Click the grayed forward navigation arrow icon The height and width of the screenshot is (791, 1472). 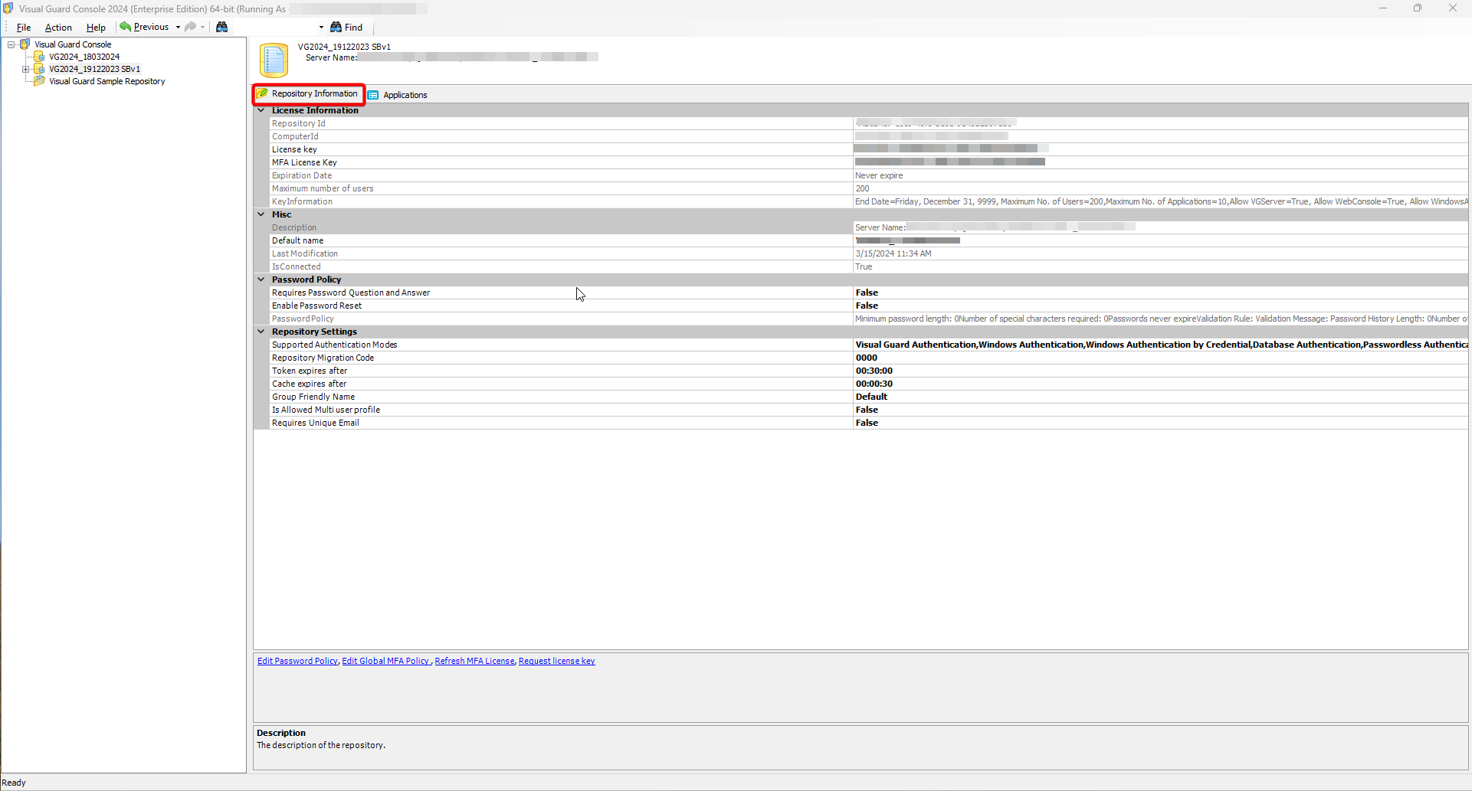[x=189, y=27]
